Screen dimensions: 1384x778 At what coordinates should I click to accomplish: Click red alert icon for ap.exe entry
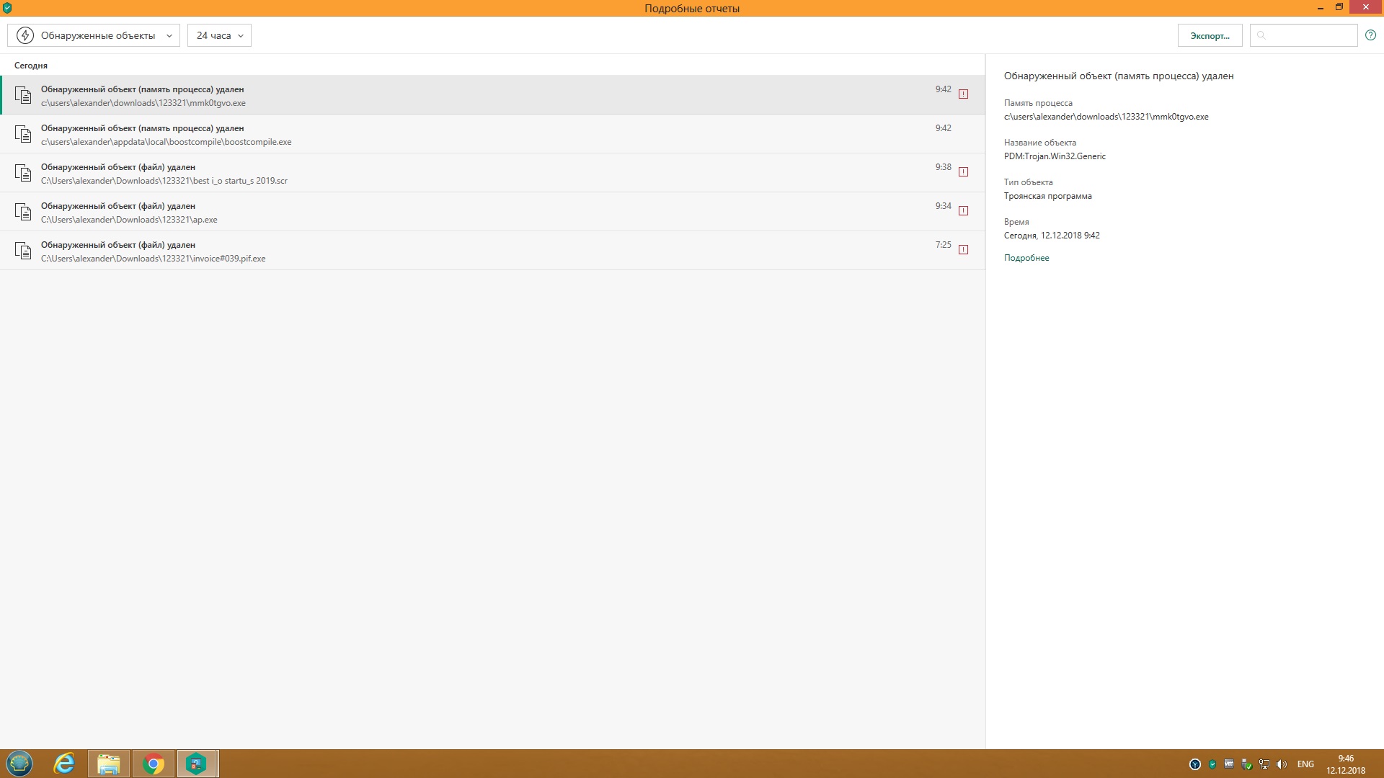pos(963,211)
